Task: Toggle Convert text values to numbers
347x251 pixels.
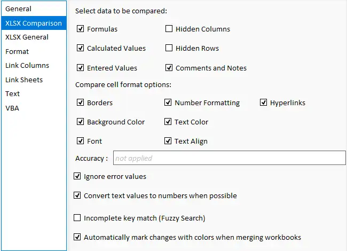Action: coord(77,195)
